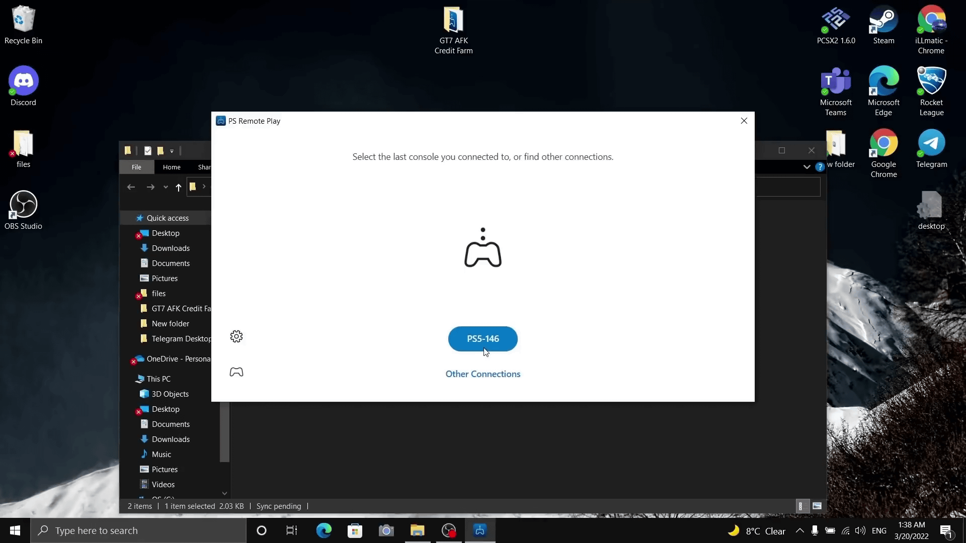Open Music under This PC

click(162, 455)
